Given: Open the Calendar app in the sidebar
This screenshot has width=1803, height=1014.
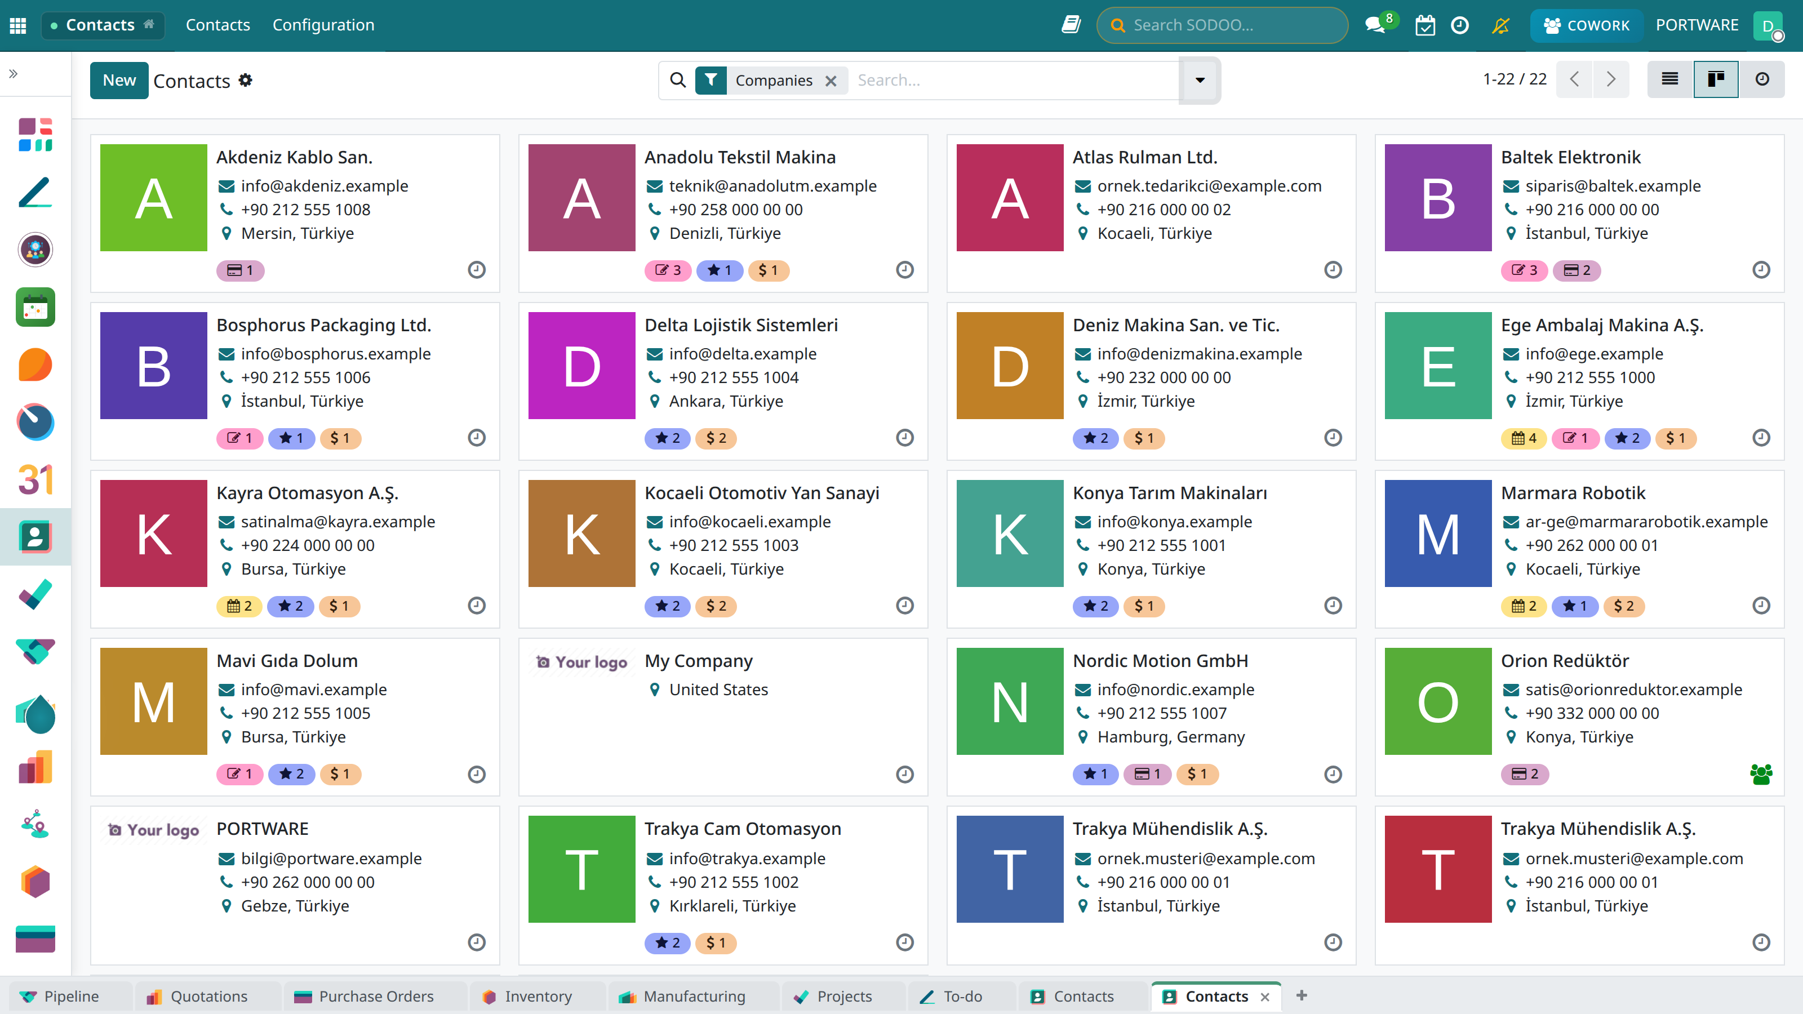Looking at the screenshot, I should 35,479.
